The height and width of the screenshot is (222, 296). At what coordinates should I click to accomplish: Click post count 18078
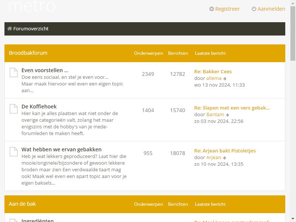178,153
